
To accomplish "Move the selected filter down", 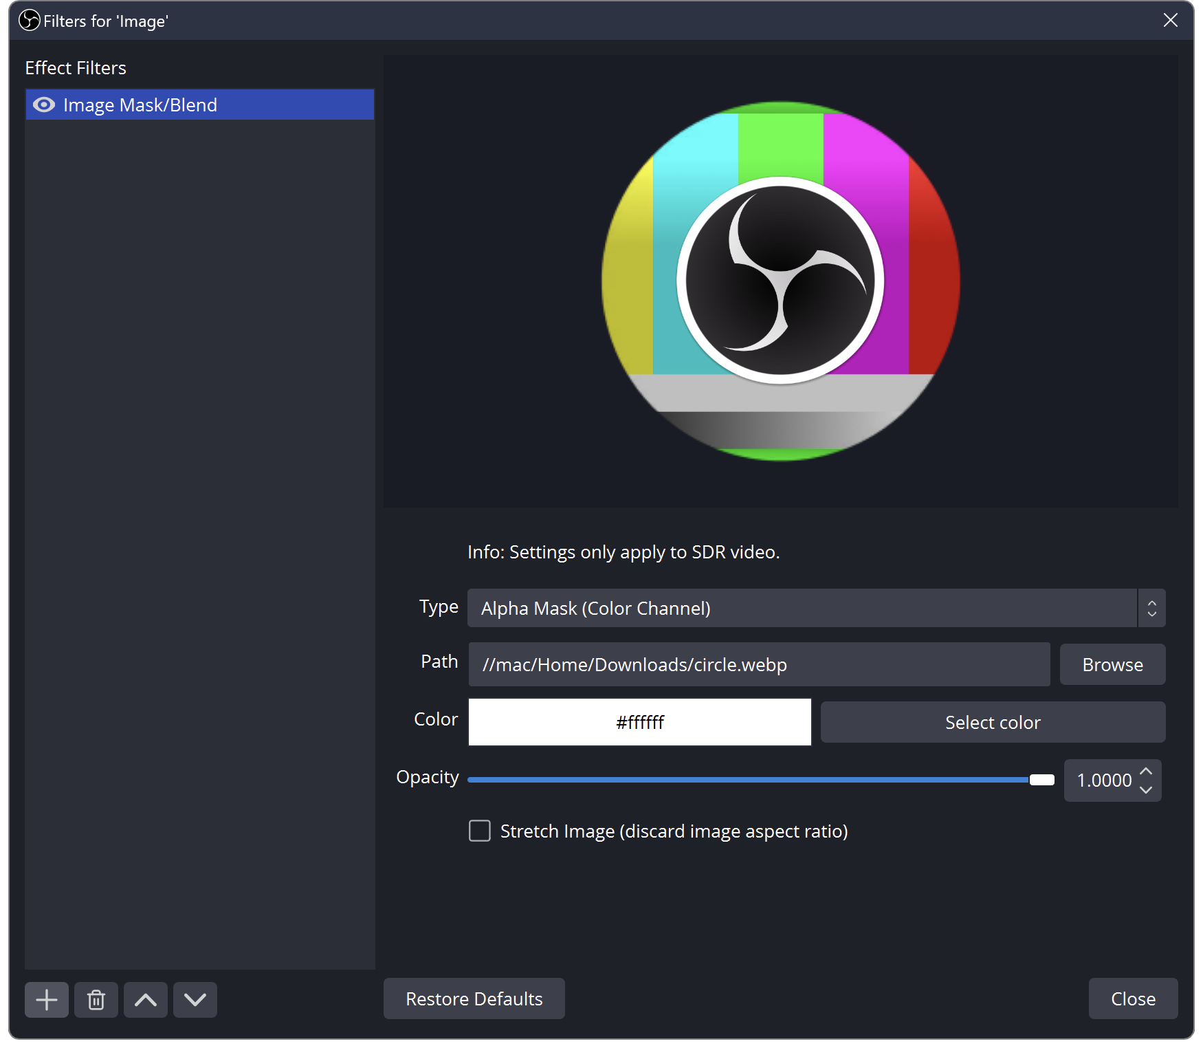I will [x=195, y=999].
